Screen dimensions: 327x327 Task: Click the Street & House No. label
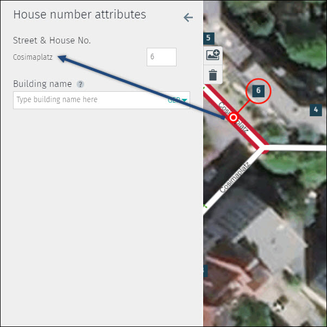coord(52,40)
